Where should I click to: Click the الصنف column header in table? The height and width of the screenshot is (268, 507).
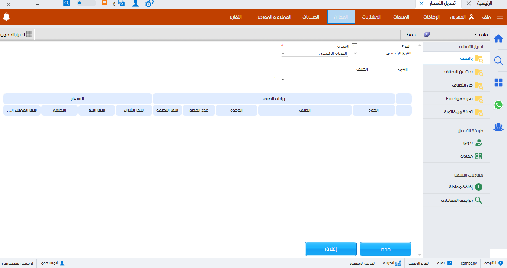[305, 110]
